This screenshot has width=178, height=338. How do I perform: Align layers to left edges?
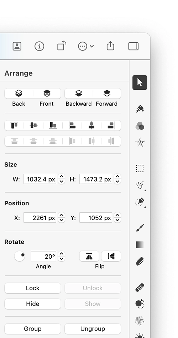pos(72,125)
